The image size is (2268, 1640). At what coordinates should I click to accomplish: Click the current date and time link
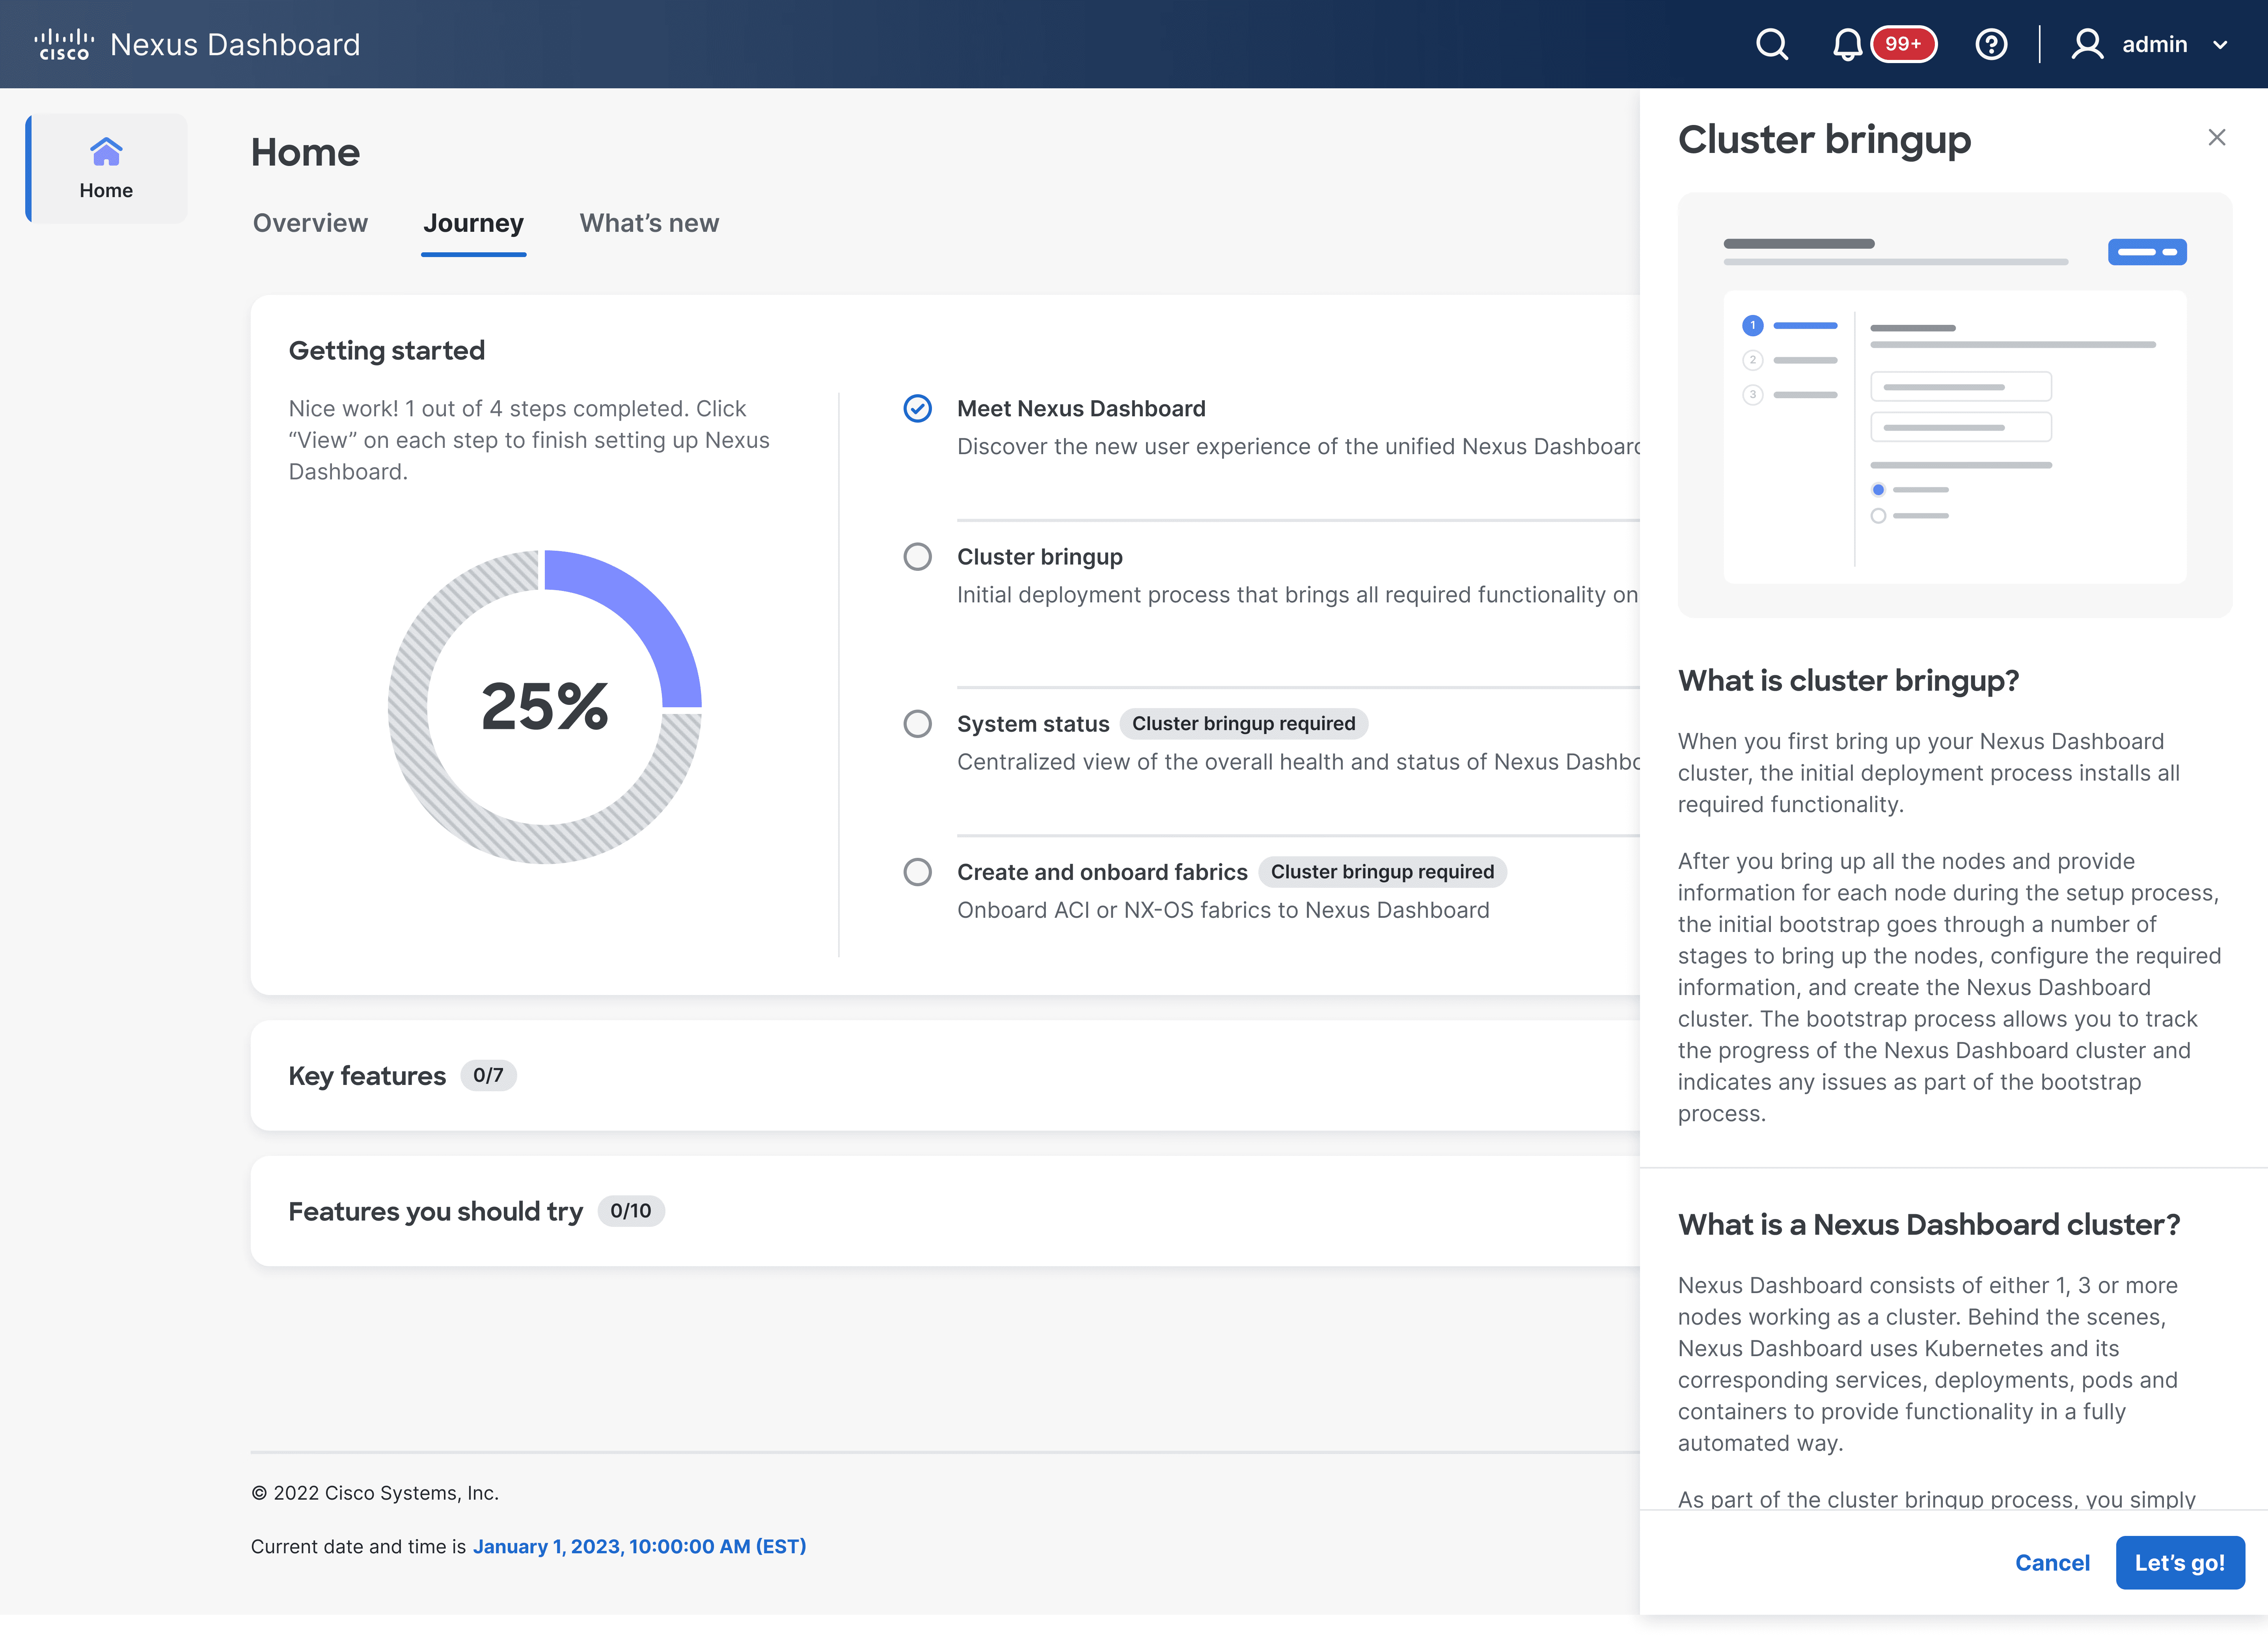click(x=639, y=1546)
